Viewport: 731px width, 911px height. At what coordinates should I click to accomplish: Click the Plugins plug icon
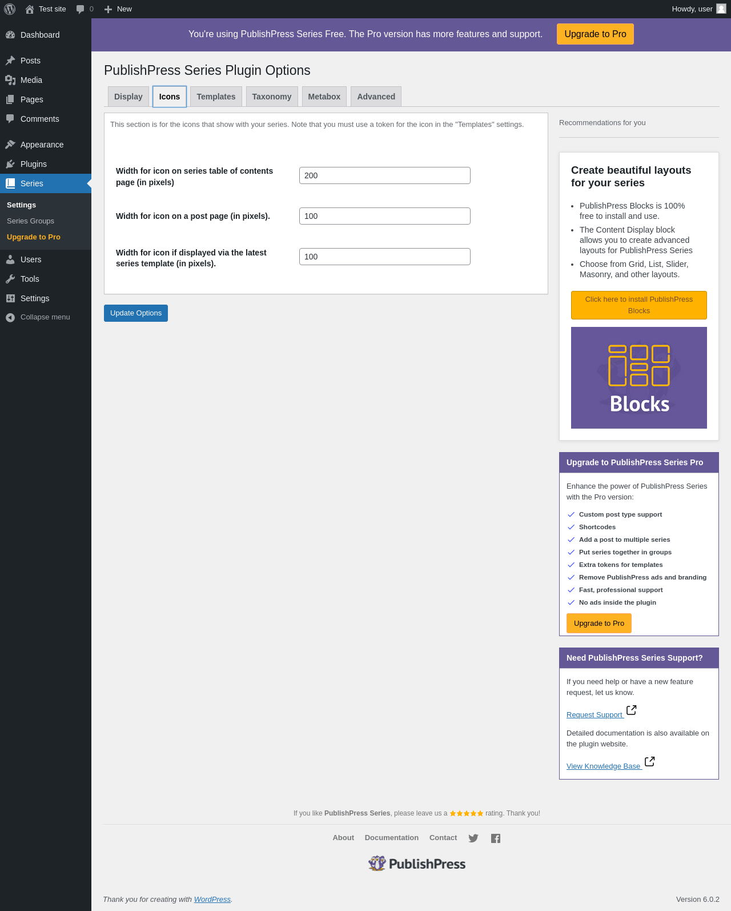(10, 164)
